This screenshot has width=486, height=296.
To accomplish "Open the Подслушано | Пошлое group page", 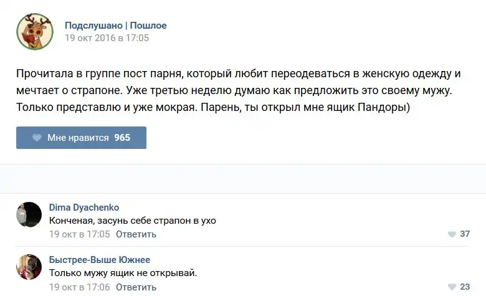I will pos(116,26).
